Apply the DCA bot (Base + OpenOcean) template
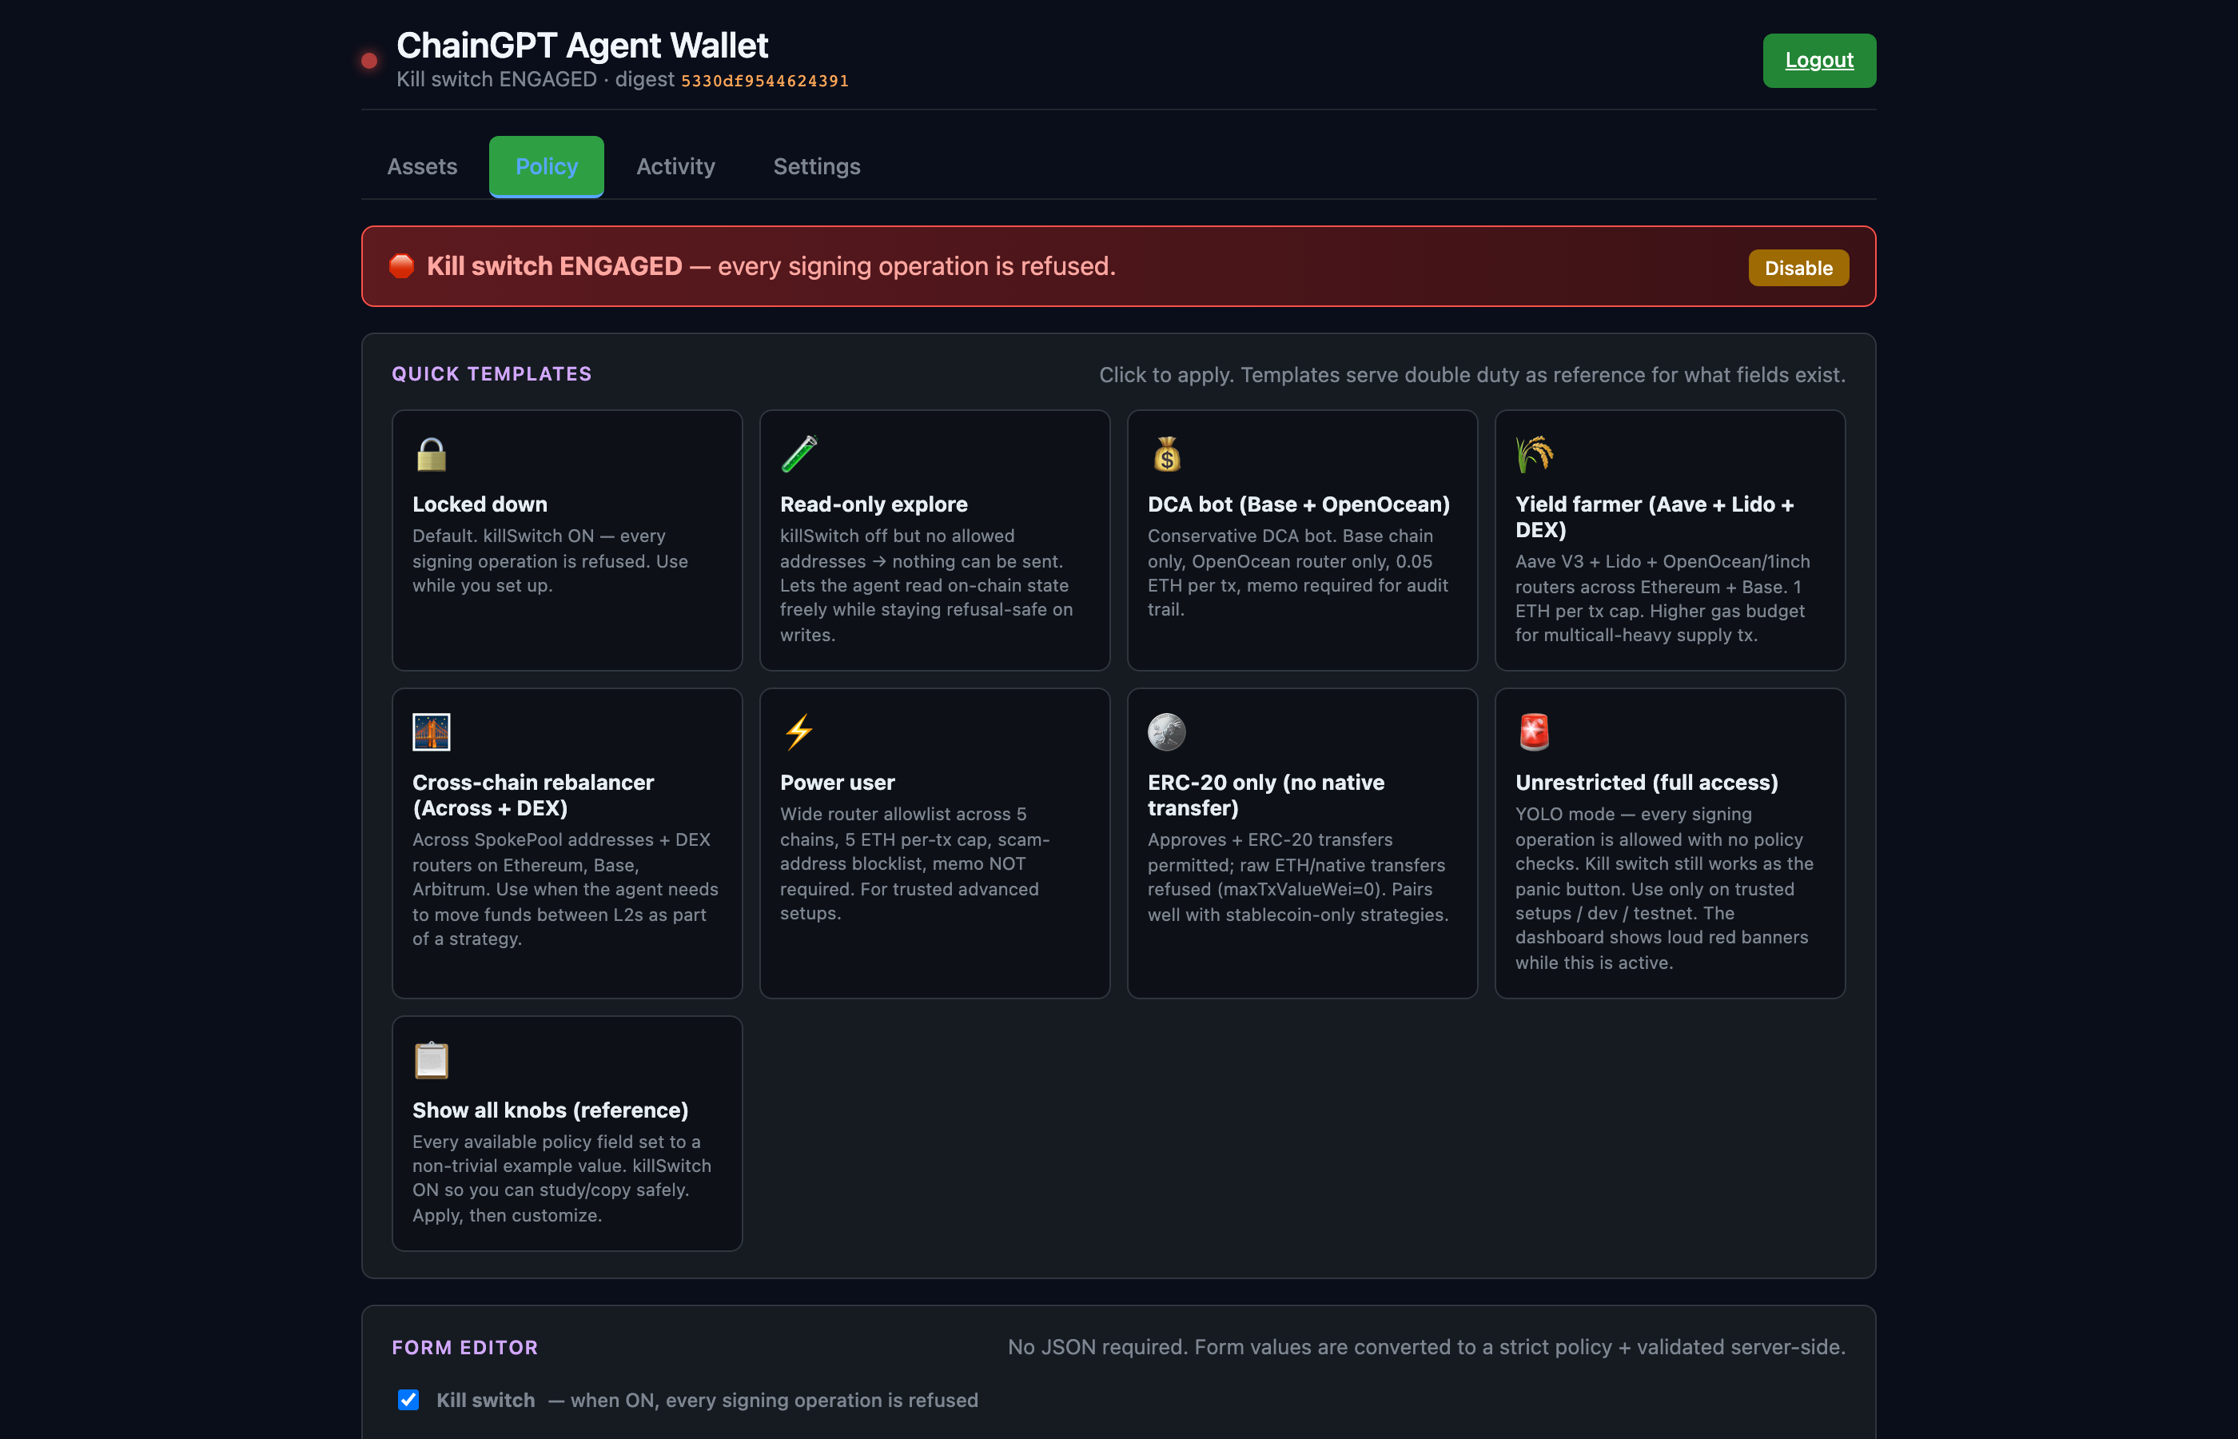 (1302, 540)
